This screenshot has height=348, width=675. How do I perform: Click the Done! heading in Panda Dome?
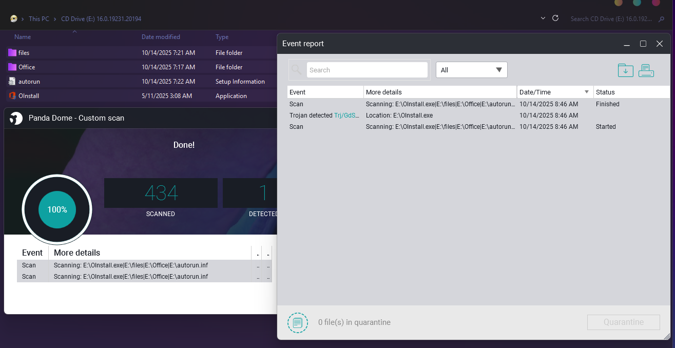click(x=184, y=145)
